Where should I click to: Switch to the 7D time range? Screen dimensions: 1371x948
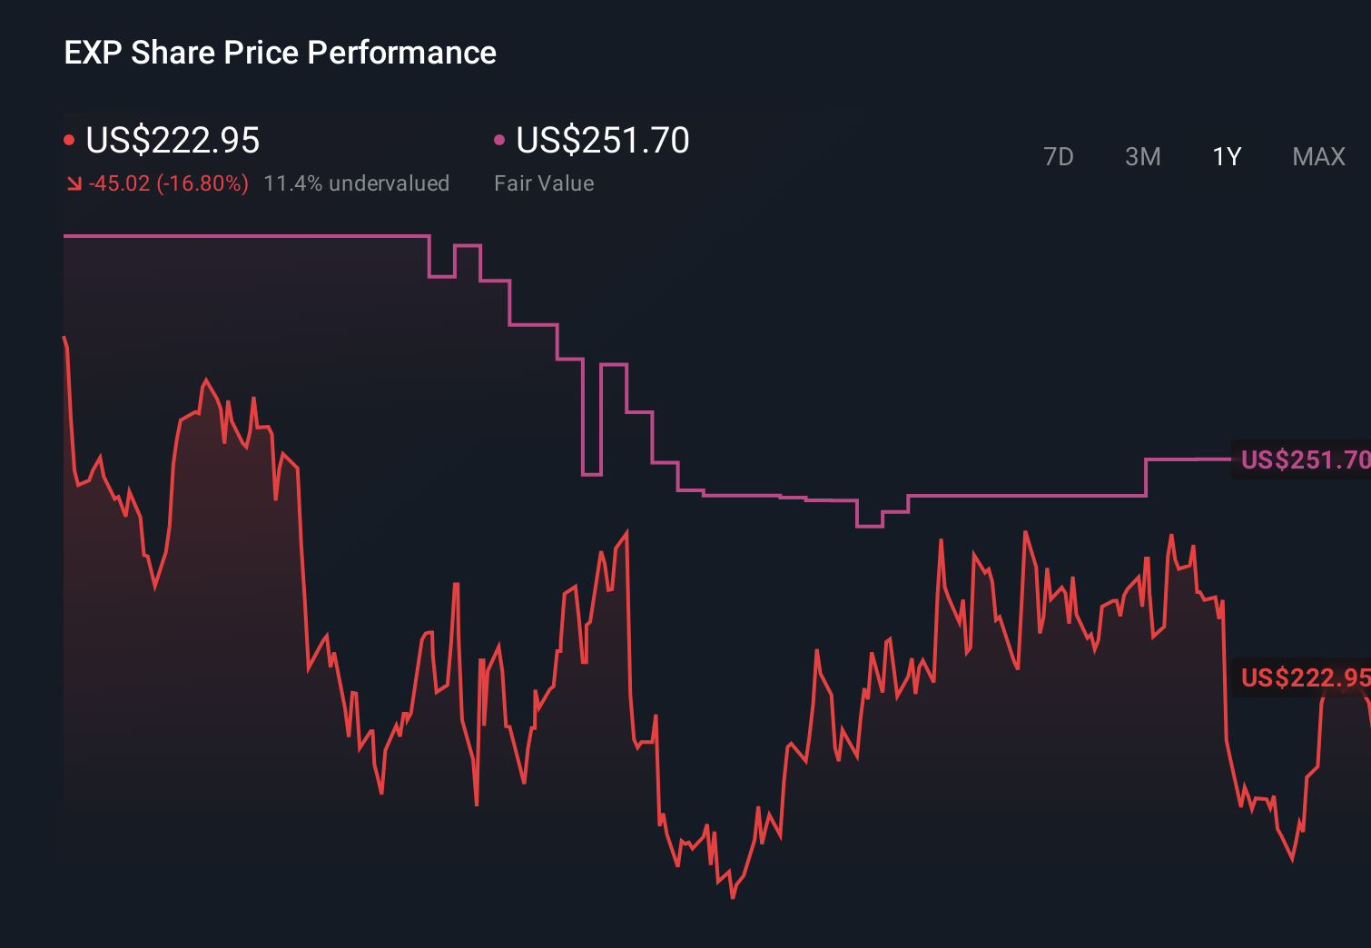(x=1059, y=156)
